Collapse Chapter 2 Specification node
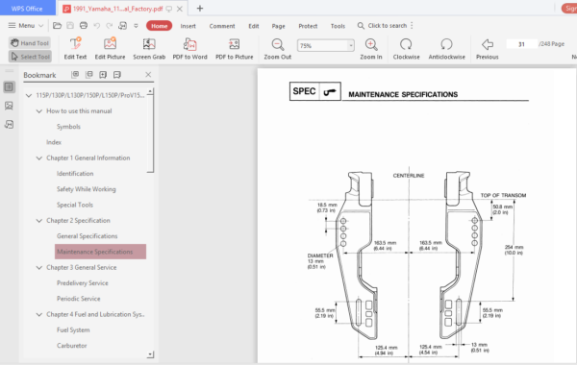This screenshot has height=365, width=577. 39,221
